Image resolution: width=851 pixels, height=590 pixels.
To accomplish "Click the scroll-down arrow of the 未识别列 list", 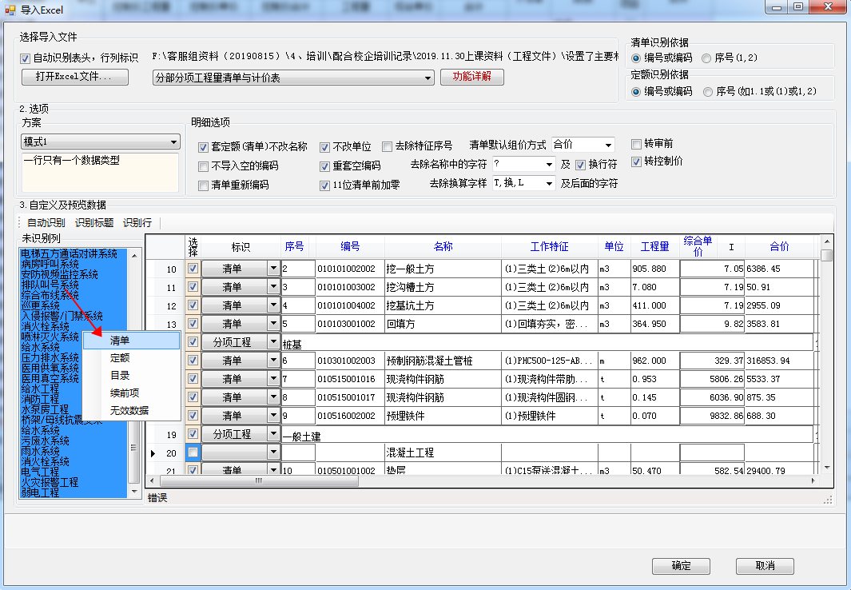I will click(x=134, y=492).
